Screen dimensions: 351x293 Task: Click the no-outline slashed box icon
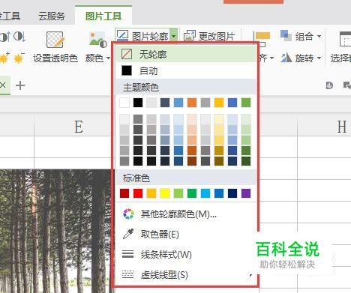tap(127, 54)
